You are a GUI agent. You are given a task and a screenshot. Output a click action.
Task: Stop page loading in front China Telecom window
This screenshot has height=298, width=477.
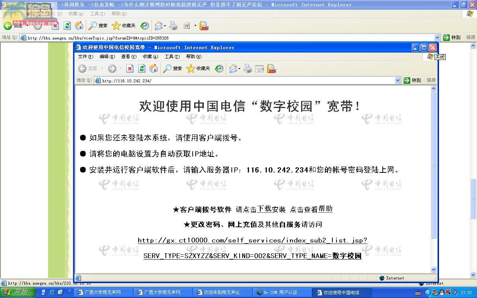[x=130, y=69]
